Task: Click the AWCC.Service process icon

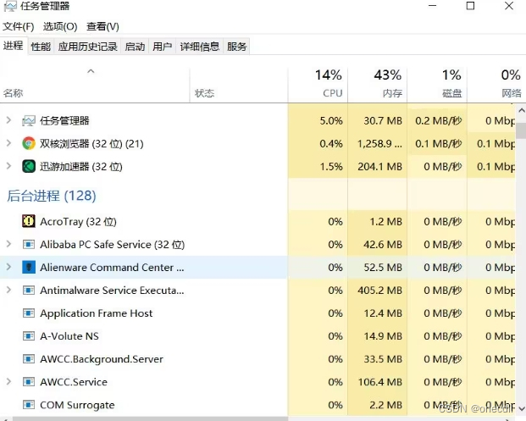Action: 29,382
